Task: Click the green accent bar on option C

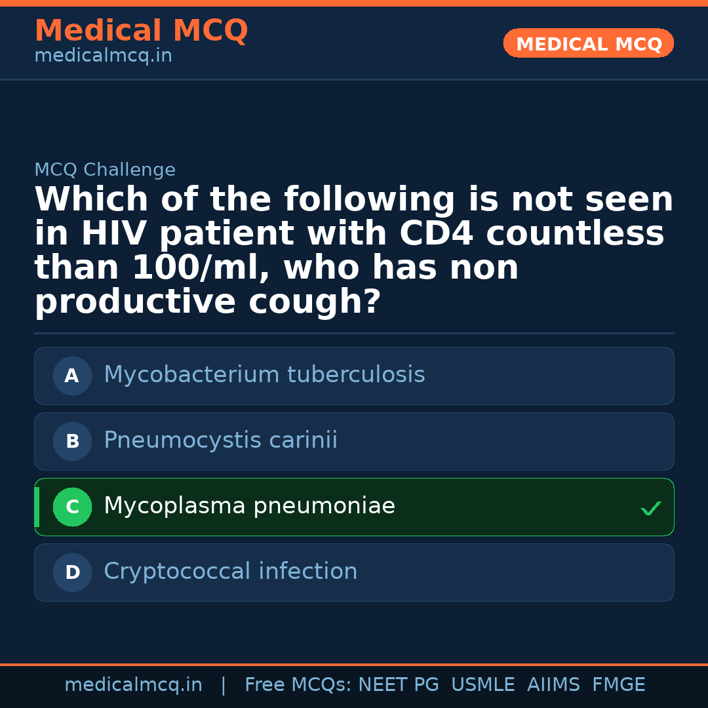Action: pos(37,507)
